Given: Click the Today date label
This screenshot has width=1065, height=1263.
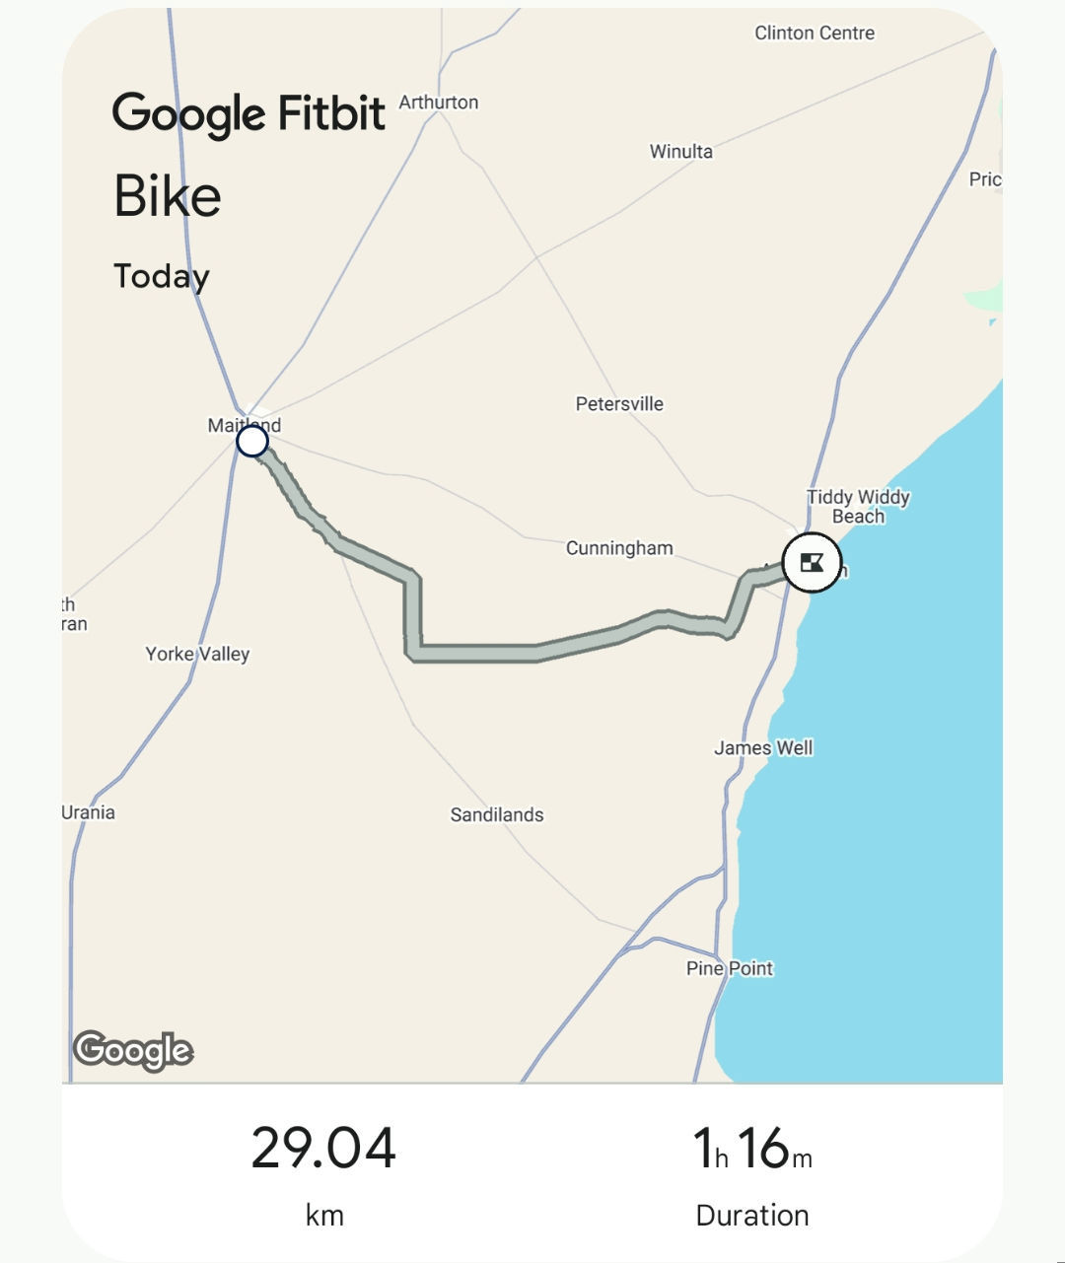Looking at the screenshot, I should [162, 276].
